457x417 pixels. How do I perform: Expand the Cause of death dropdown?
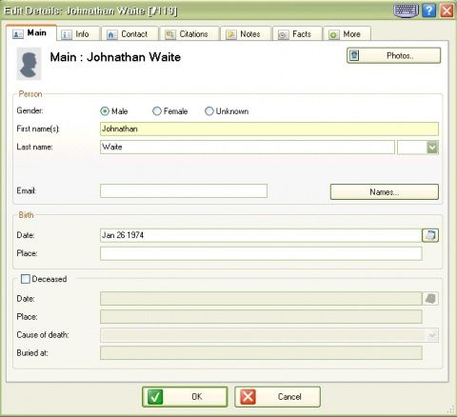tap(432, 335)
